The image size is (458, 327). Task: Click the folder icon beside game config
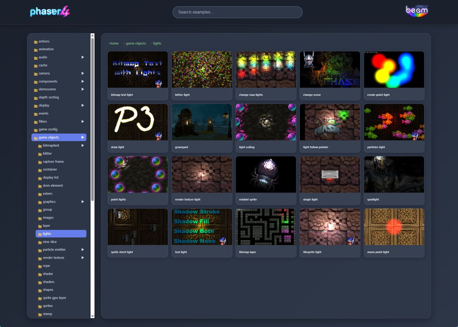[x=36, y=130]
